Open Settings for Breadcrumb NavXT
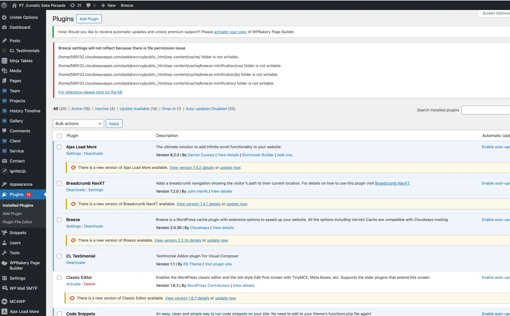Viewport: 510px width, 316px height. tap(96, 190)
